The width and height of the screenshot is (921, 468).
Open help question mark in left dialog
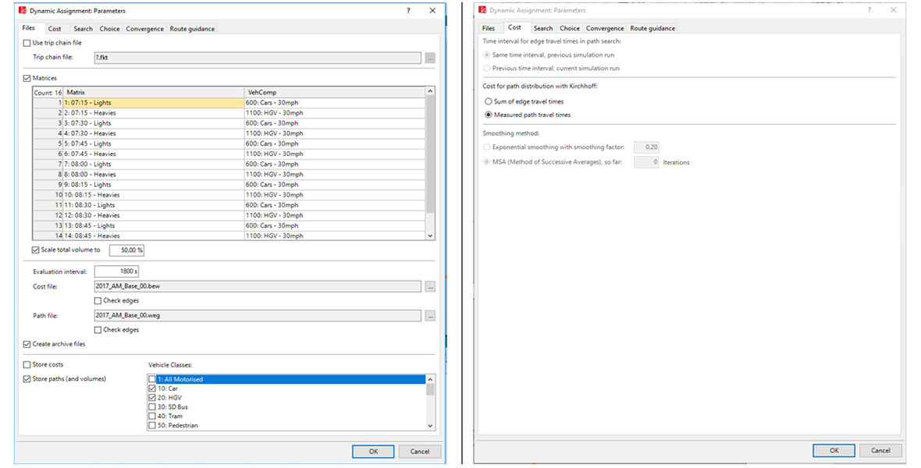[408, 11]
